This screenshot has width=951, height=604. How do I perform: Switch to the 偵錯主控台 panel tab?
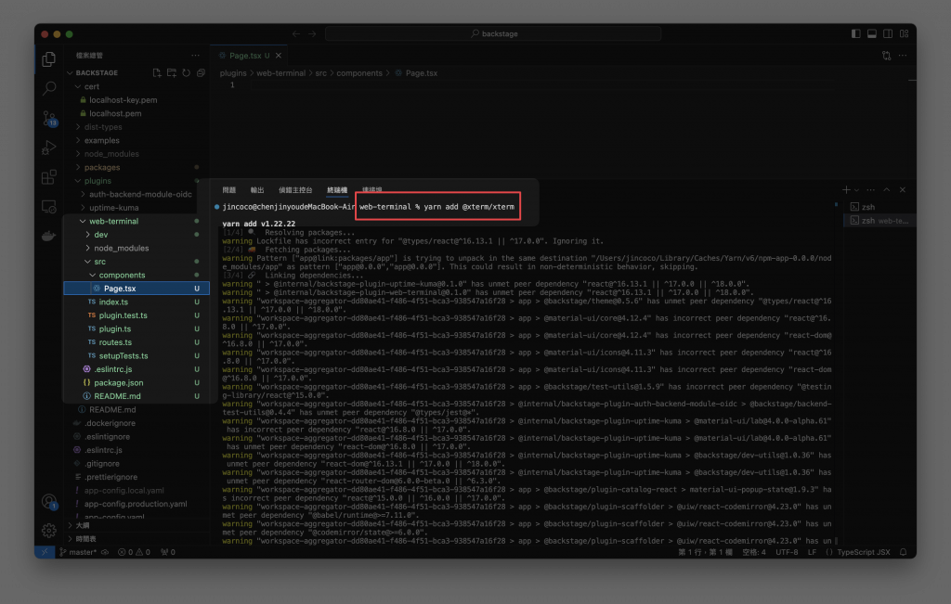[295, 190]
